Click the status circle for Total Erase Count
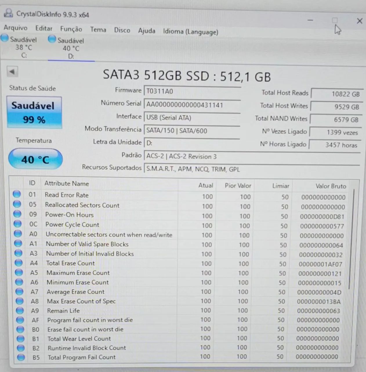Image resolution: width=366 pixels, height=372 pixels. pyautogui.click(x=19, y=263)
